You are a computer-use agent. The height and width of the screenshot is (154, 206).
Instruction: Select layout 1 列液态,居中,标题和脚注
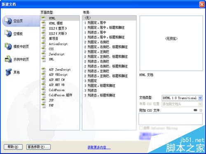coord(109,37)
